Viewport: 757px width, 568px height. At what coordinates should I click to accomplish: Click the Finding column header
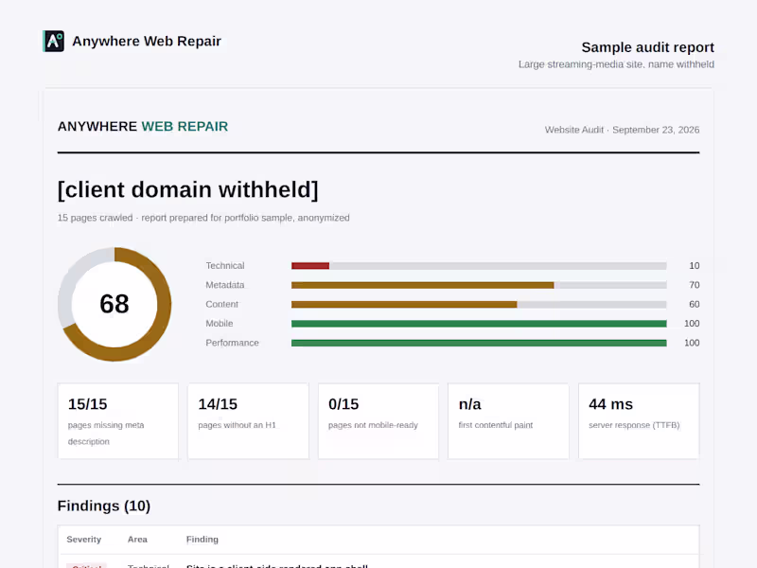[x=202, y=540]
